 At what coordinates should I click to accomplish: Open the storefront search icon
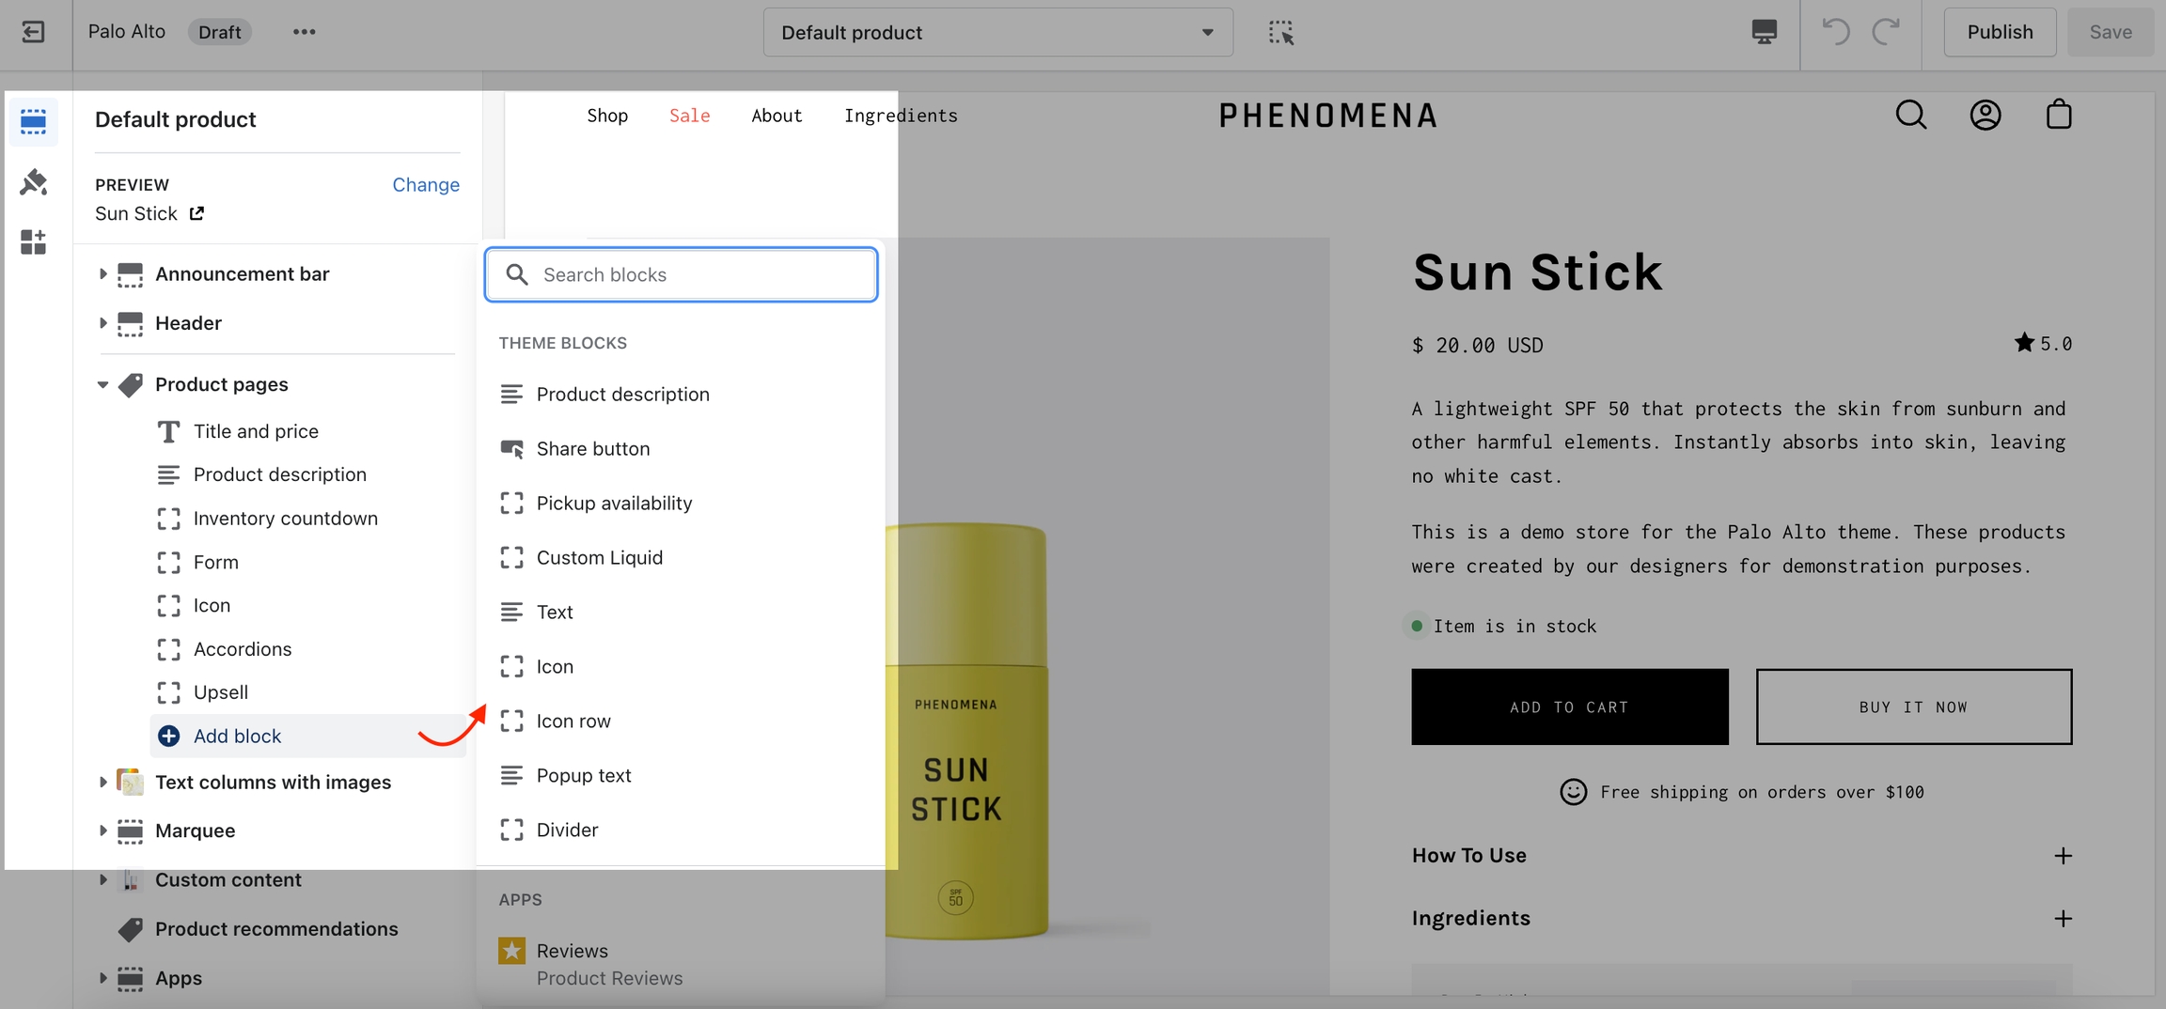click(x=1910, y=115)
